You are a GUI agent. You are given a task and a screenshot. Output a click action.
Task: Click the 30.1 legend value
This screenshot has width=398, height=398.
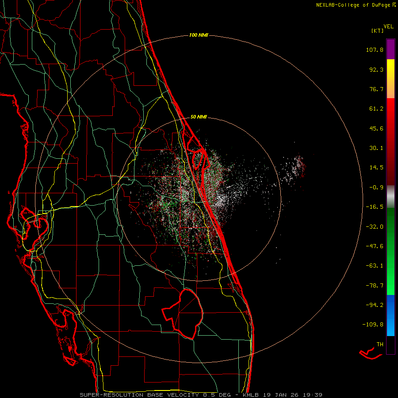point(376,148)
